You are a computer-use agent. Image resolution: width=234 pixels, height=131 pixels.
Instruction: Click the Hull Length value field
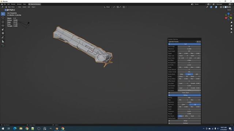click(x=189, y=47)
